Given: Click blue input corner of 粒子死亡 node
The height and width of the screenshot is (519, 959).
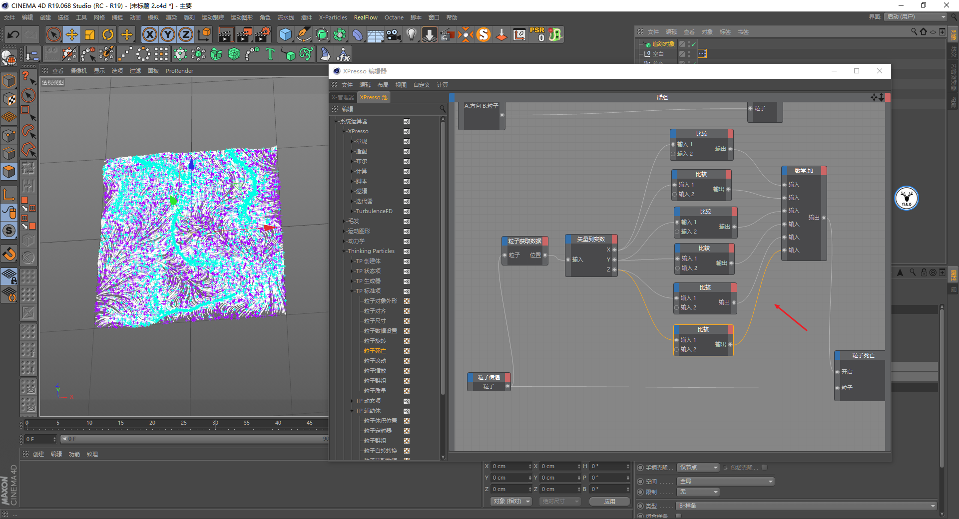Looking at the screenshot, I should click(x=838, y=355).
